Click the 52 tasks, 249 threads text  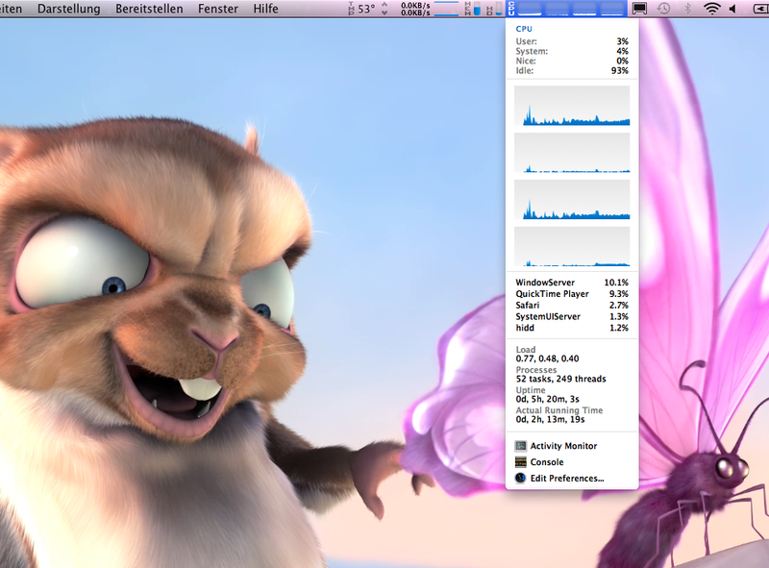click(560, 379)
